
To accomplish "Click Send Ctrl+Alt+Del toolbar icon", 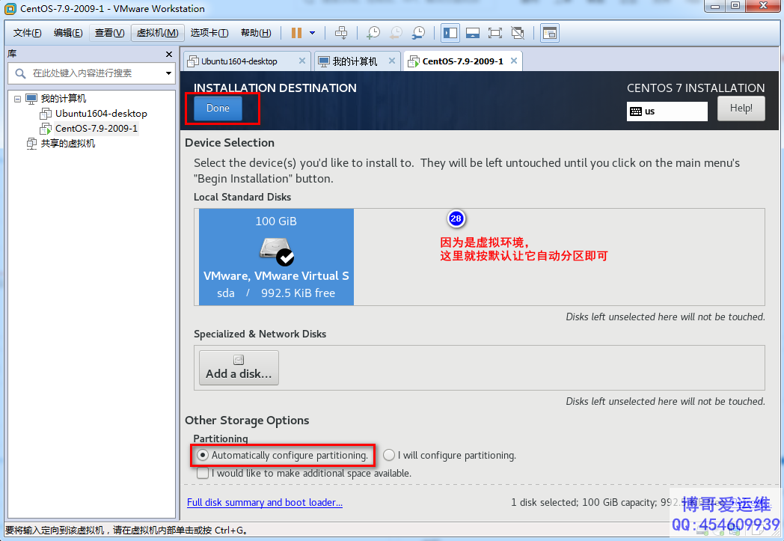I will pos(341,33).
